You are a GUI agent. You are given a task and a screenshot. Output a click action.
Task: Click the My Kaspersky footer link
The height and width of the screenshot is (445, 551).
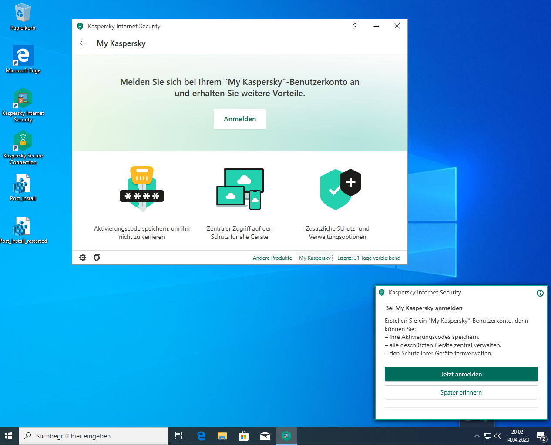tap(315, 258)
